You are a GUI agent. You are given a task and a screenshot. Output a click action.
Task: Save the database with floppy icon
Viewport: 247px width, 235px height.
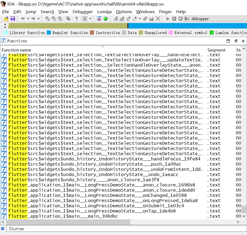point(13,19)
